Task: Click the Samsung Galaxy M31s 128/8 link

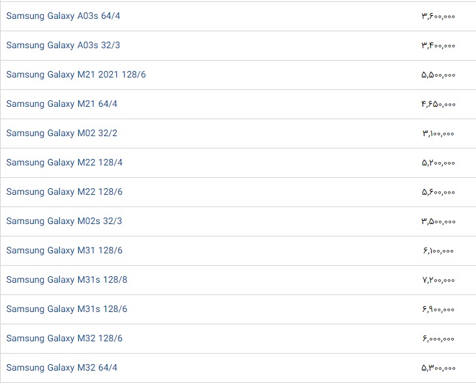Action: point(67,279)
